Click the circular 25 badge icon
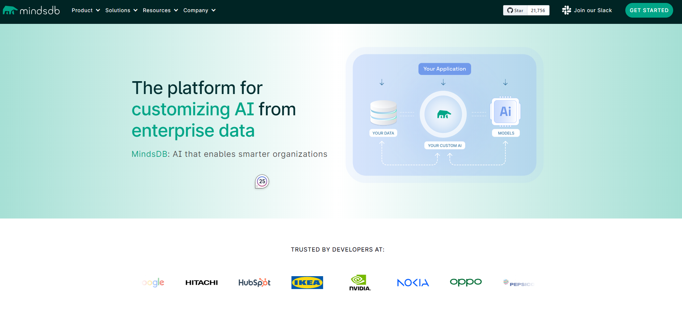Screen dimensions: 682x314 coord(262,181)
